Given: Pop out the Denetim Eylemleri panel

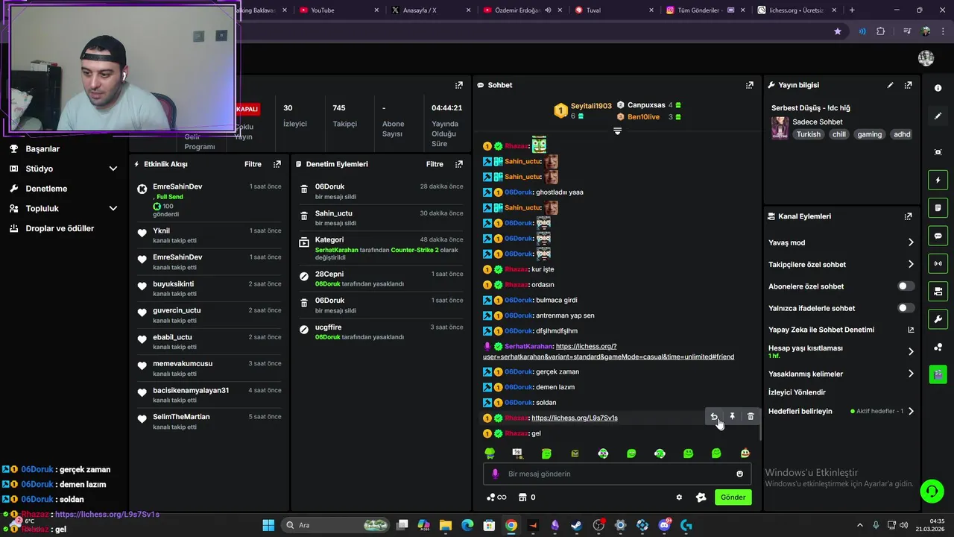Looking at the screenshot, I should [459, 164].
